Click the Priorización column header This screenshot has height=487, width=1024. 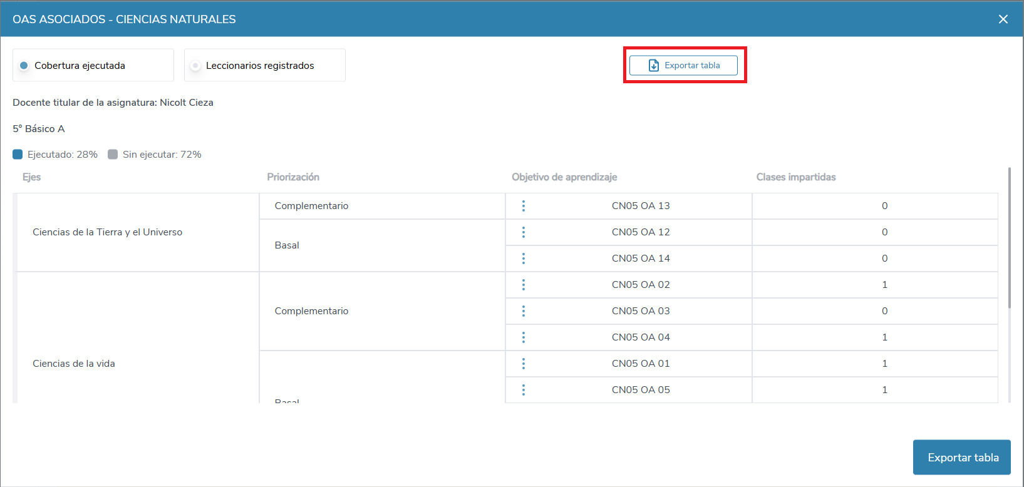[x=293, y=177]
